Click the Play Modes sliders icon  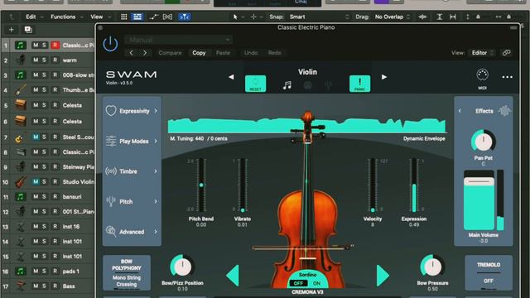(x=111, y=142)
